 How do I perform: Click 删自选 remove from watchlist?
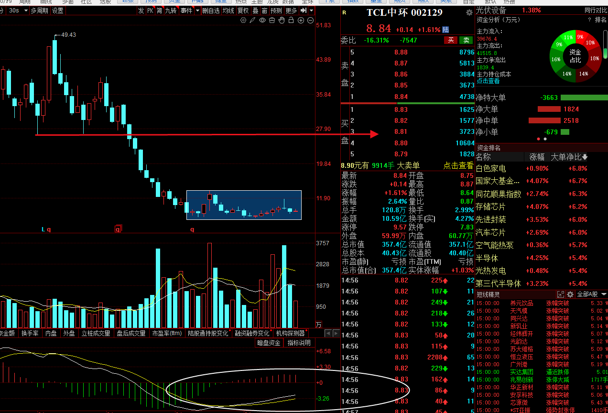coord(211,11)
